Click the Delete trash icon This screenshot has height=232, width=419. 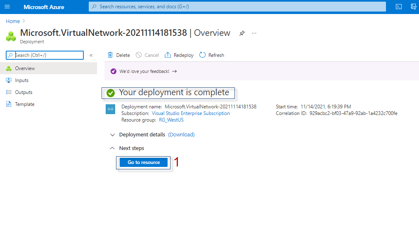[110, 55]
